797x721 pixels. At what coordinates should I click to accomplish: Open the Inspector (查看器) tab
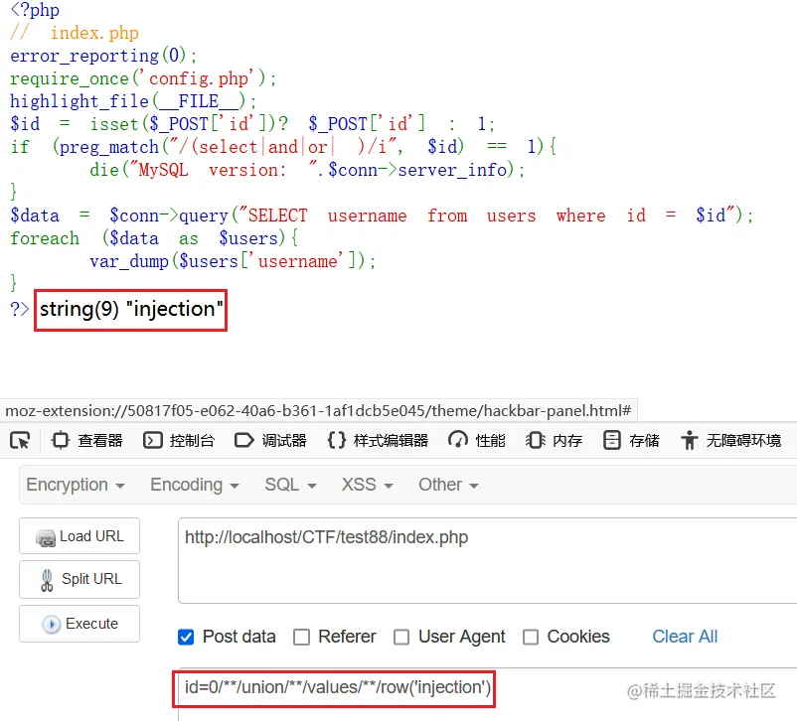click(x=87, y=440)
